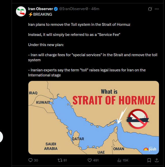Image resolution: width=165 pixels, height=167 pixels.
Task: Click the blue verified badge
Action: [x=56, y=9]
